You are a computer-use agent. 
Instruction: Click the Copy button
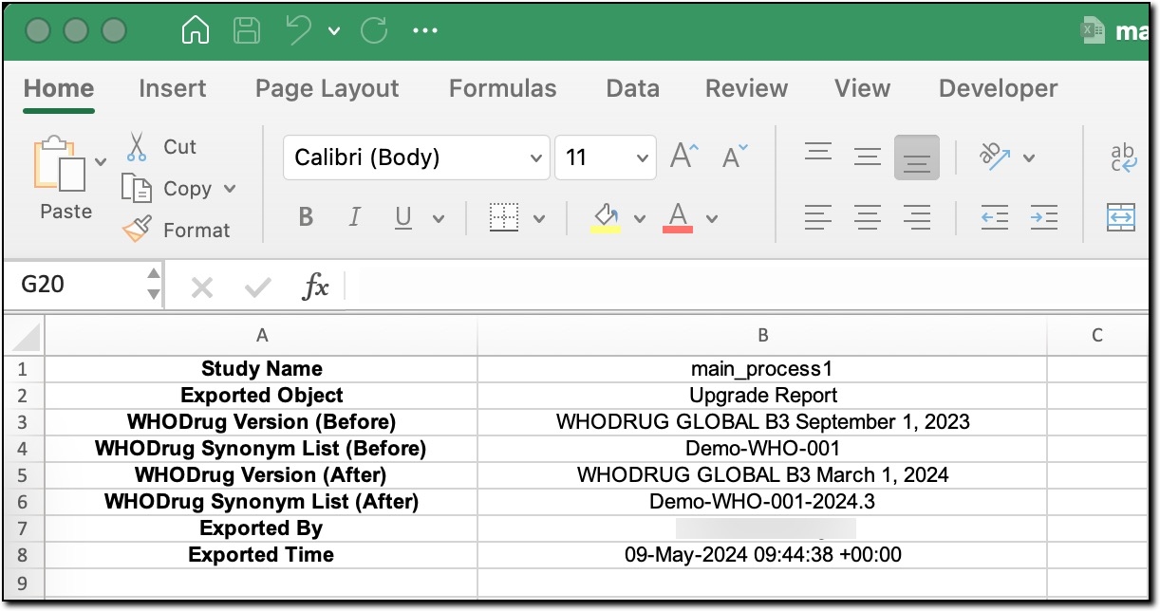(x=167, y=189)
